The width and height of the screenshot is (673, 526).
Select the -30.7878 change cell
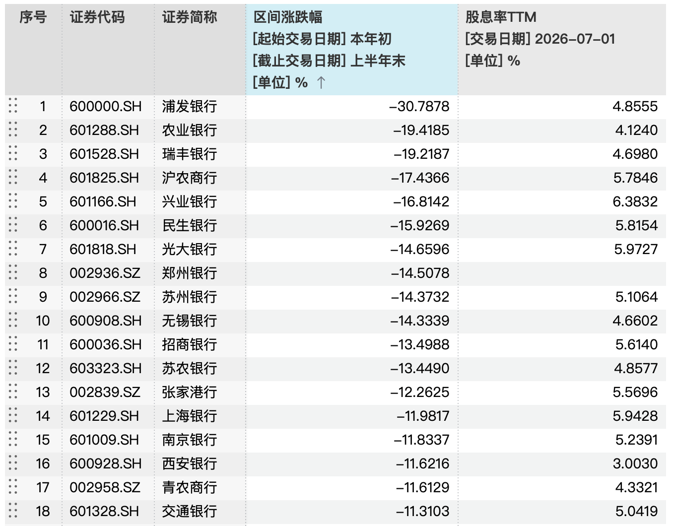tap(352, 106)
